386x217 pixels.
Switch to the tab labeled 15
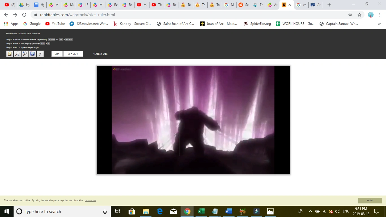[x=83, y=5]
